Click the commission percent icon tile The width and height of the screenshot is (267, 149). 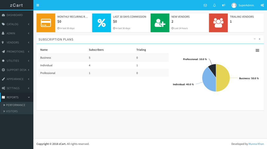[x=101, y=23]
